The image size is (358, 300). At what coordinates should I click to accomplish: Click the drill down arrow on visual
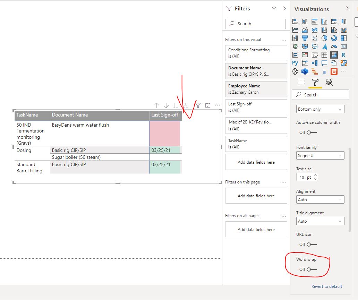(x=166, y=105)
